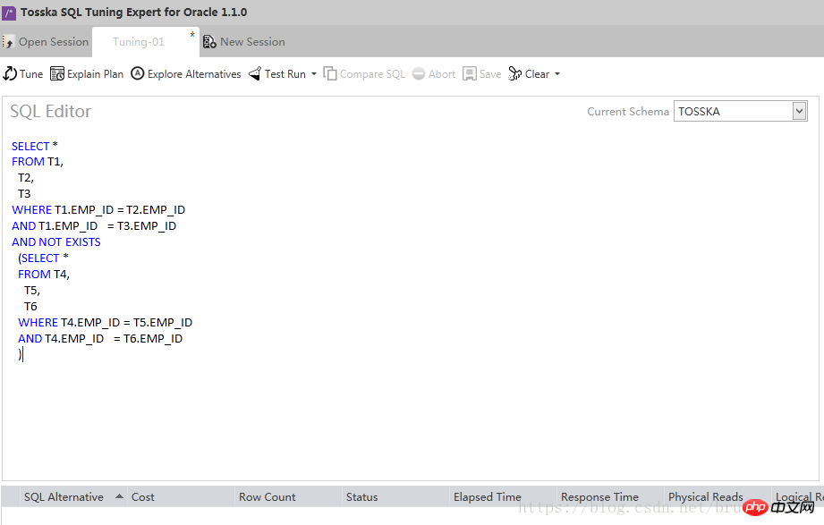
Task: Click the Tune toolbar icon
Action: 11,74
